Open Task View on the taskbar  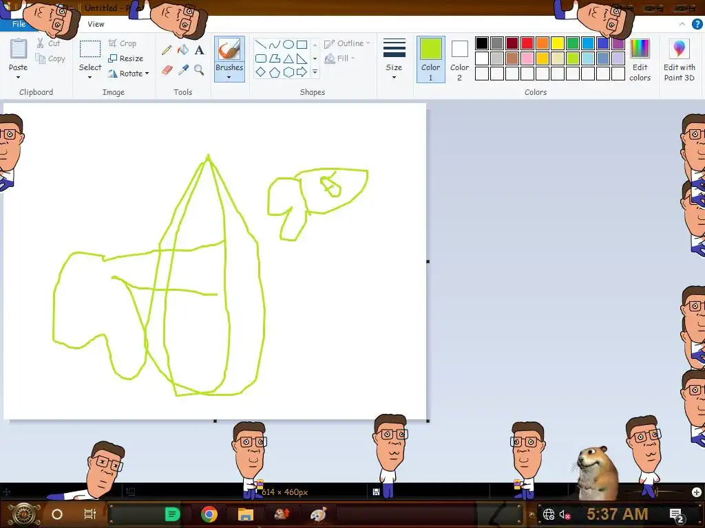(90, 514)
